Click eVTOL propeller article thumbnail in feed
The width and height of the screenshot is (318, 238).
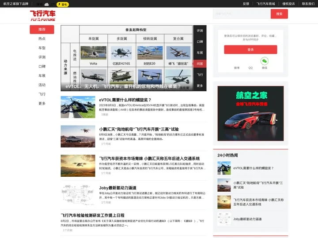(78, 107)
